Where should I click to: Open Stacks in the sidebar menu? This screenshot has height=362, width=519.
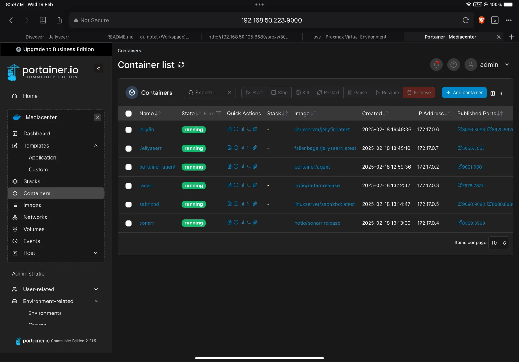click(32, 181)
